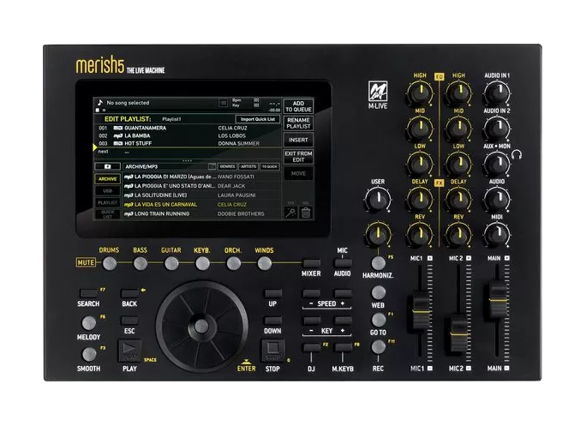Select LONG TRAIN RUNNING in archive list
586x426 pixels.
pyautogui.click(x=202, y=214)
